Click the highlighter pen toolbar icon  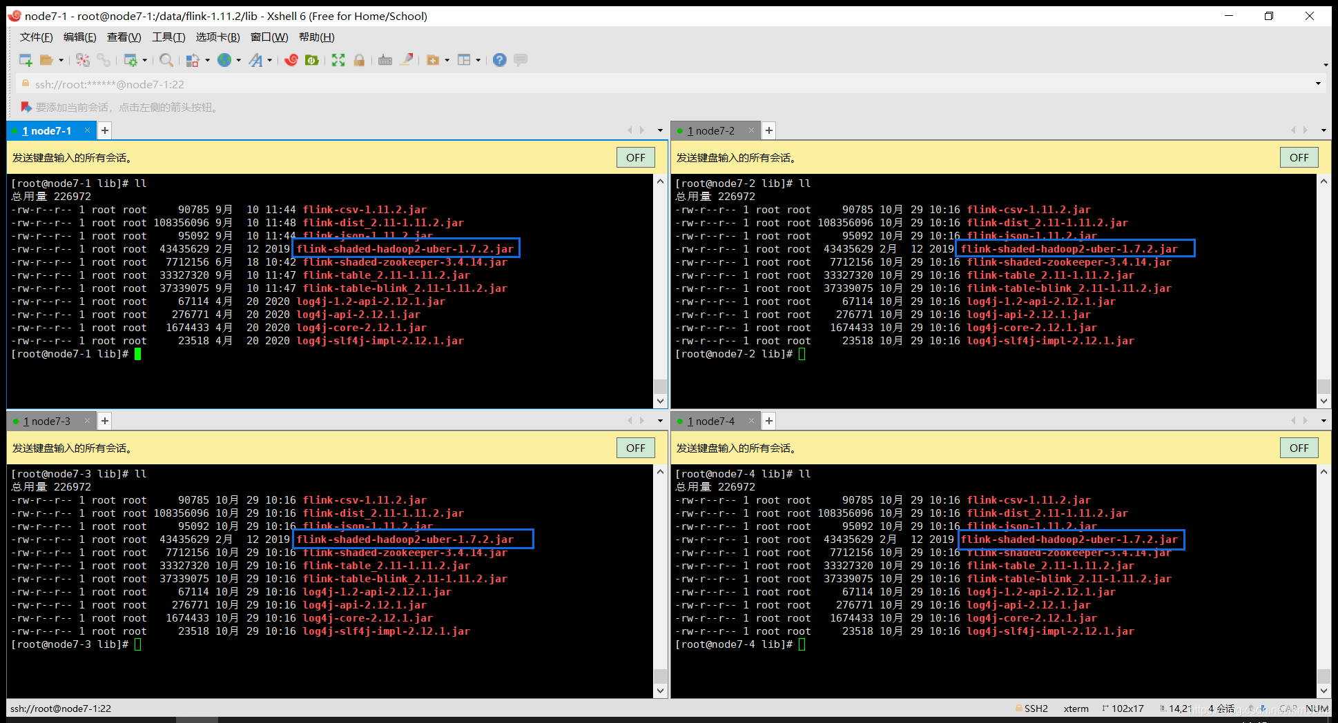pos(407,60)
